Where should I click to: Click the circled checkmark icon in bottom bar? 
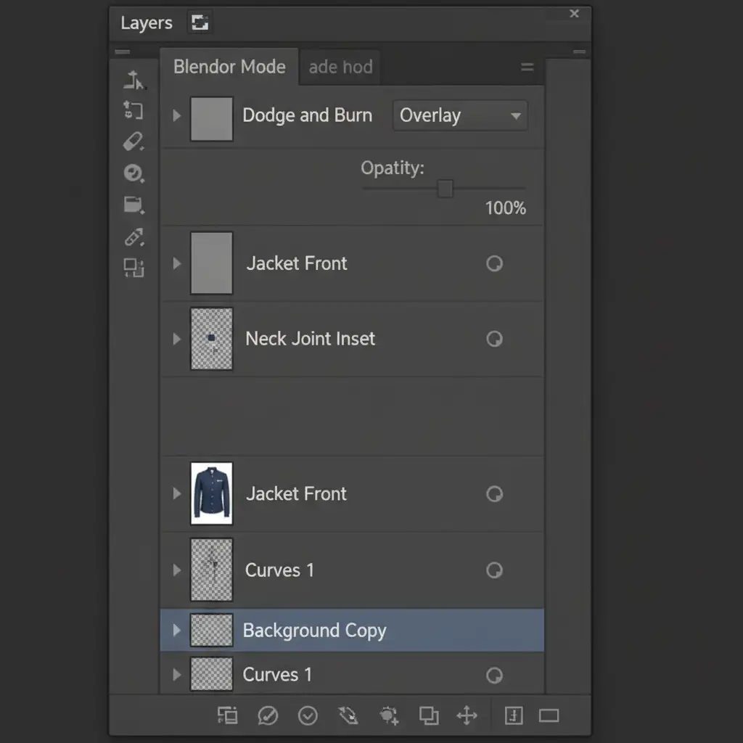[x=308, y=716]
